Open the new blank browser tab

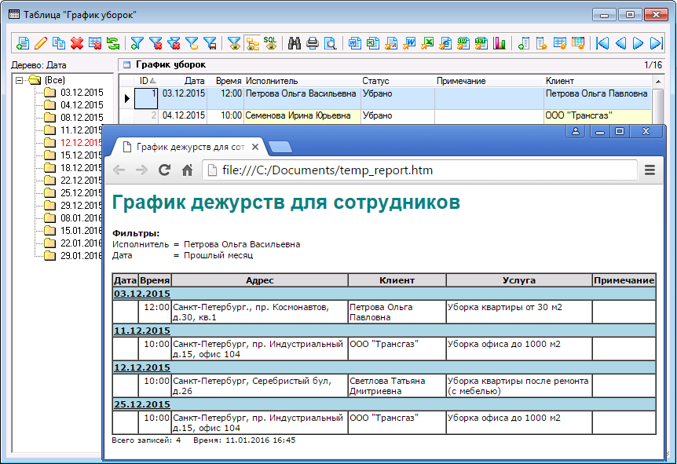[280, 147]
